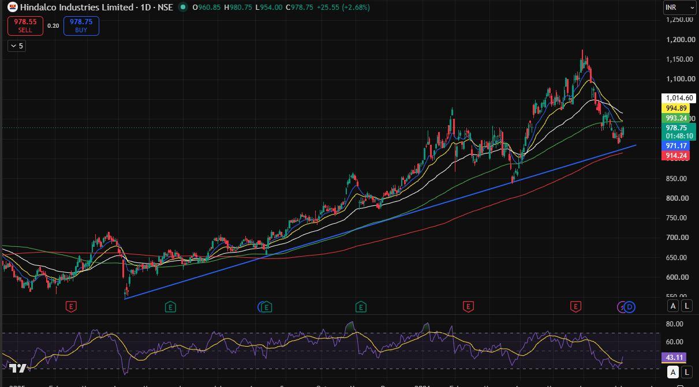Viewport: 699px width, 387px height.
Task: Click the Hindalco company logo icon
Action: pos(12,7)
